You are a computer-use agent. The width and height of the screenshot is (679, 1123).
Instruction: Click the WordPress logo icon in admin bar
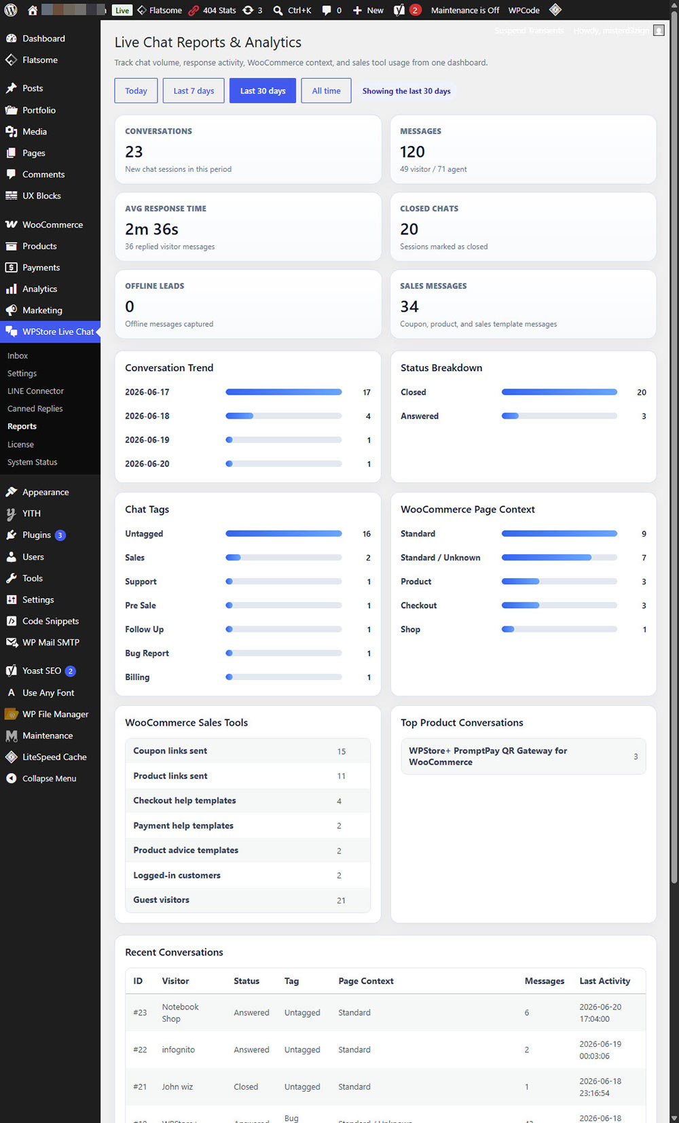pos(11,10)
